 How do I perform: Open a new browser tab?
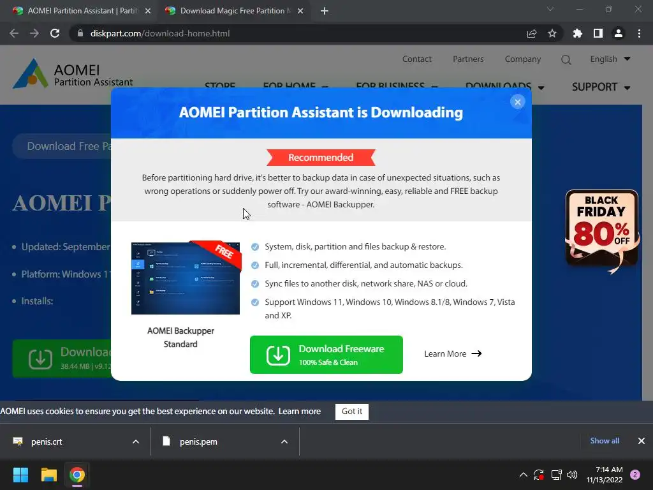coord(325,11)
